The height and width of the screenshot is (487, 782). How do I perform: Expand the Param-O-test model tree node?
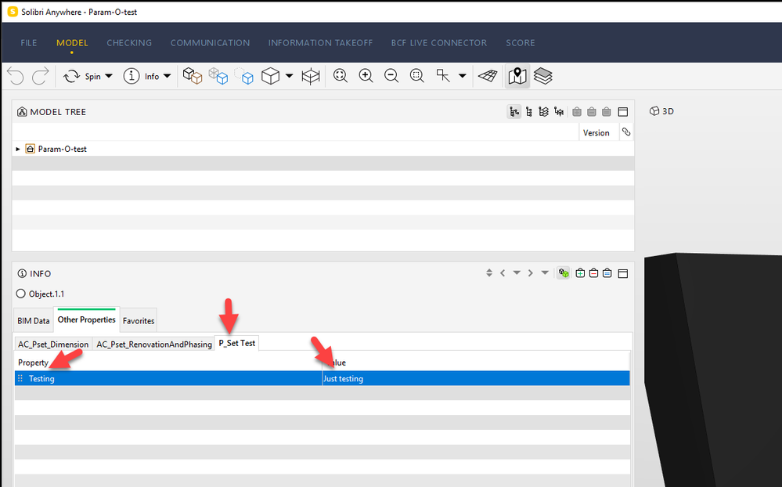(18, 149)
